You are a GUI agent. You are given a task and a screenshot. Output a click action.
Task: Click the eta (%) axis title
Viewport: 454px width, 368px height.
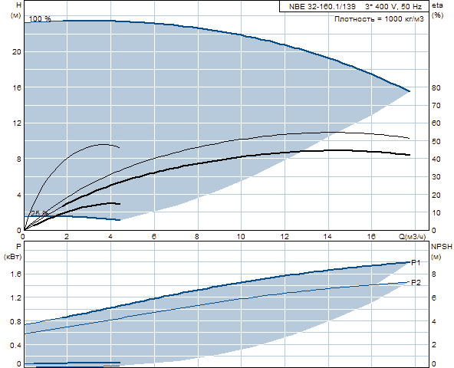point(437,11)
